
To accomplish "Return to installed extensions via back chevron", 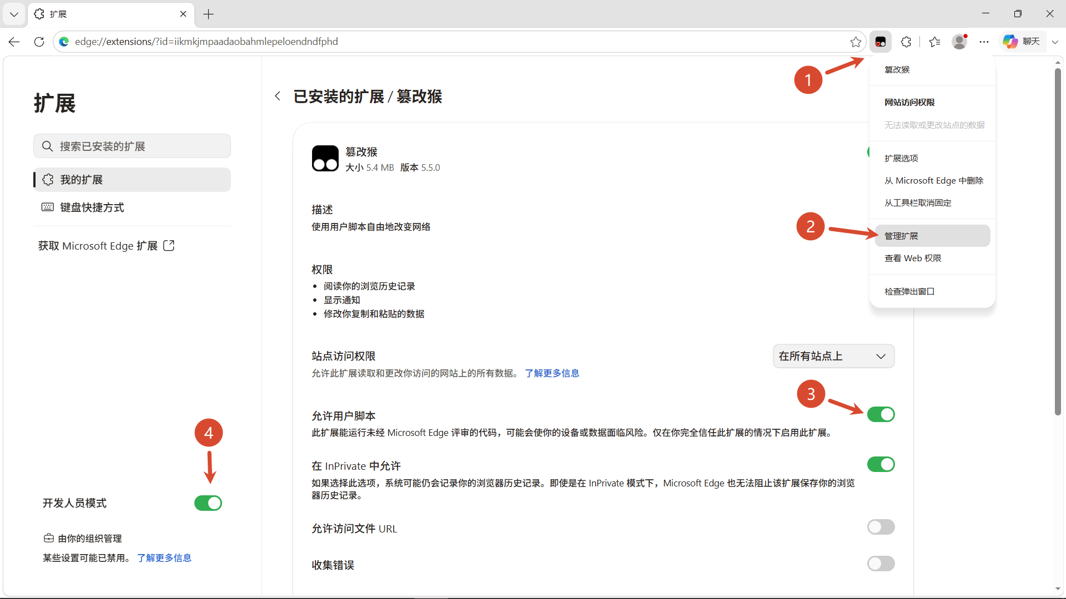I will [278, 96].
